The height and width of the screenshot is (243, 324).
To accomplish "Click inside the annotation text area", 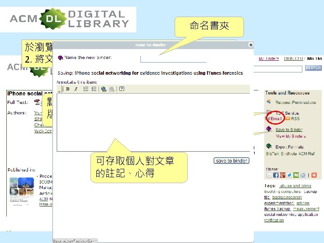I will (153, 122).
